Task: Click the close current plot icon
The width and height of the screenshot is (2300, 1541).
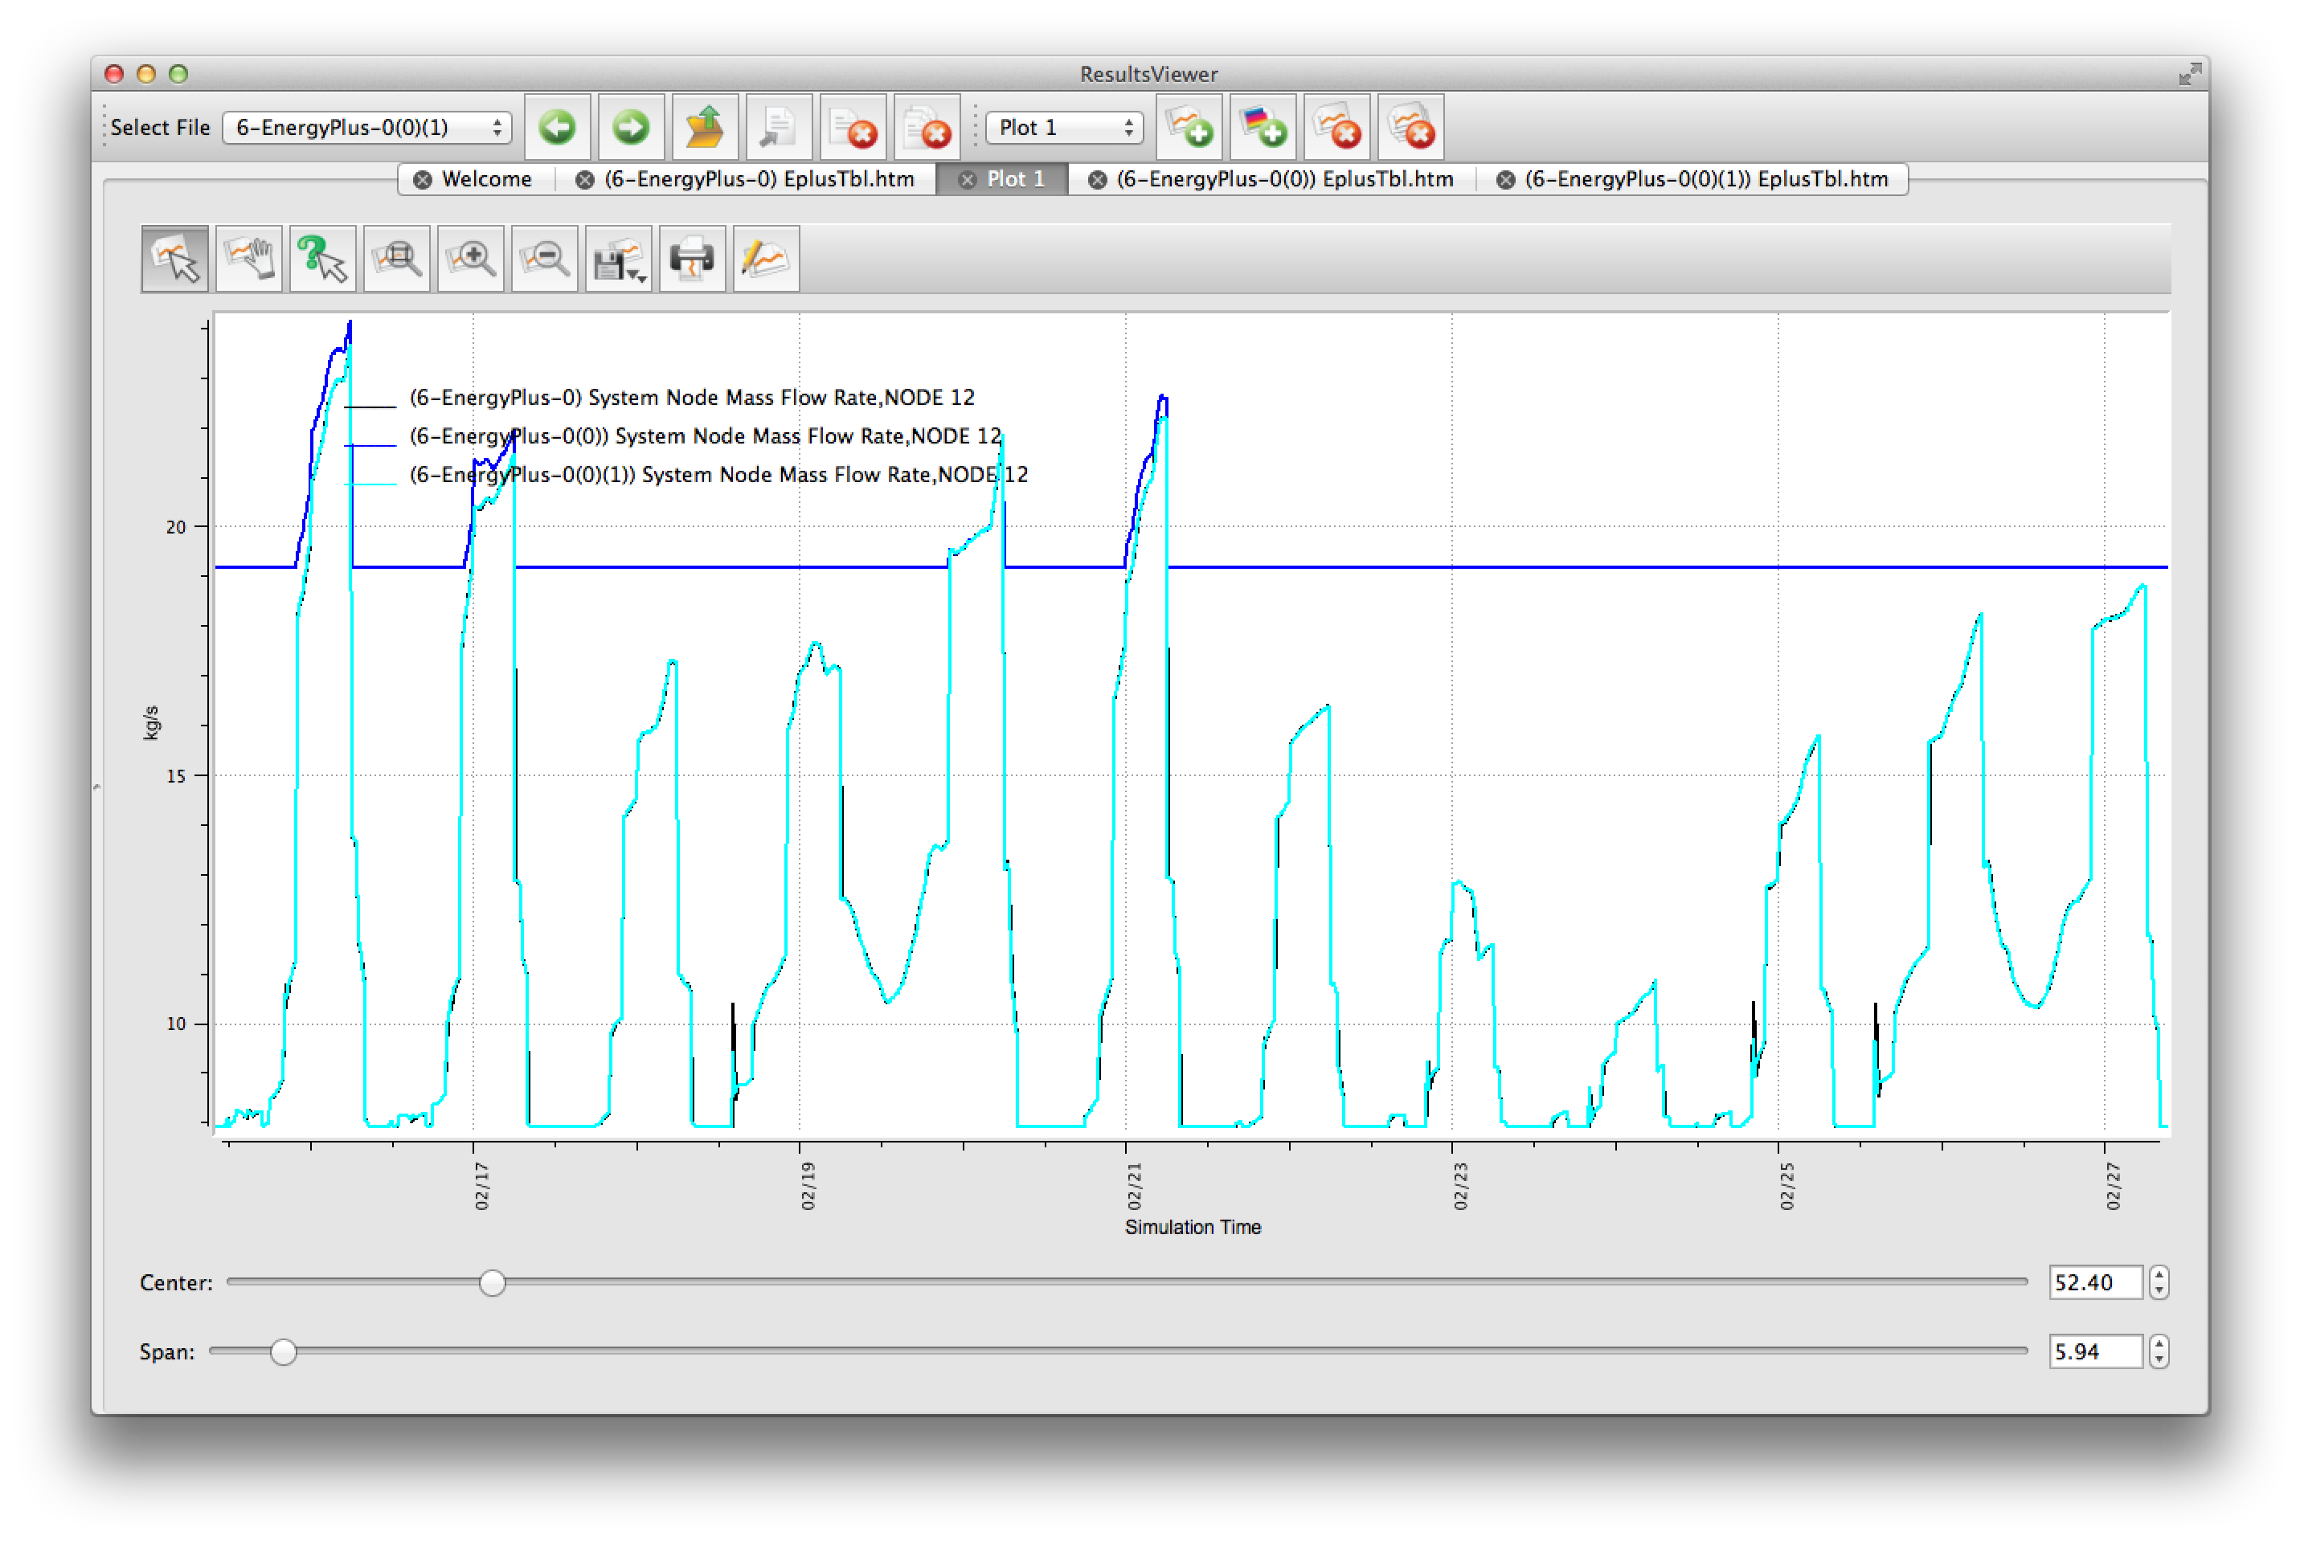Action: point(1336,127)
